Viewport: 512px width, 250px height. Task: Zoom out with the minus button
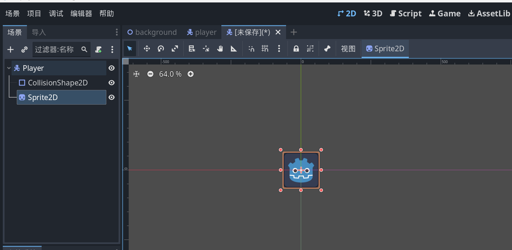tap(150, 74)
